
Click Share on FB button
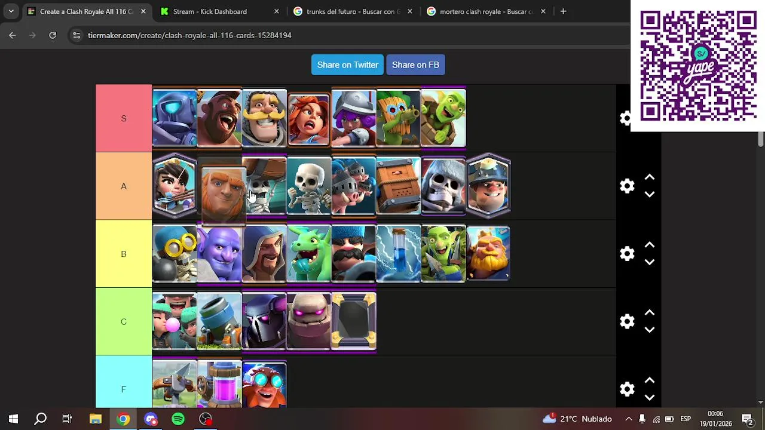415,64
